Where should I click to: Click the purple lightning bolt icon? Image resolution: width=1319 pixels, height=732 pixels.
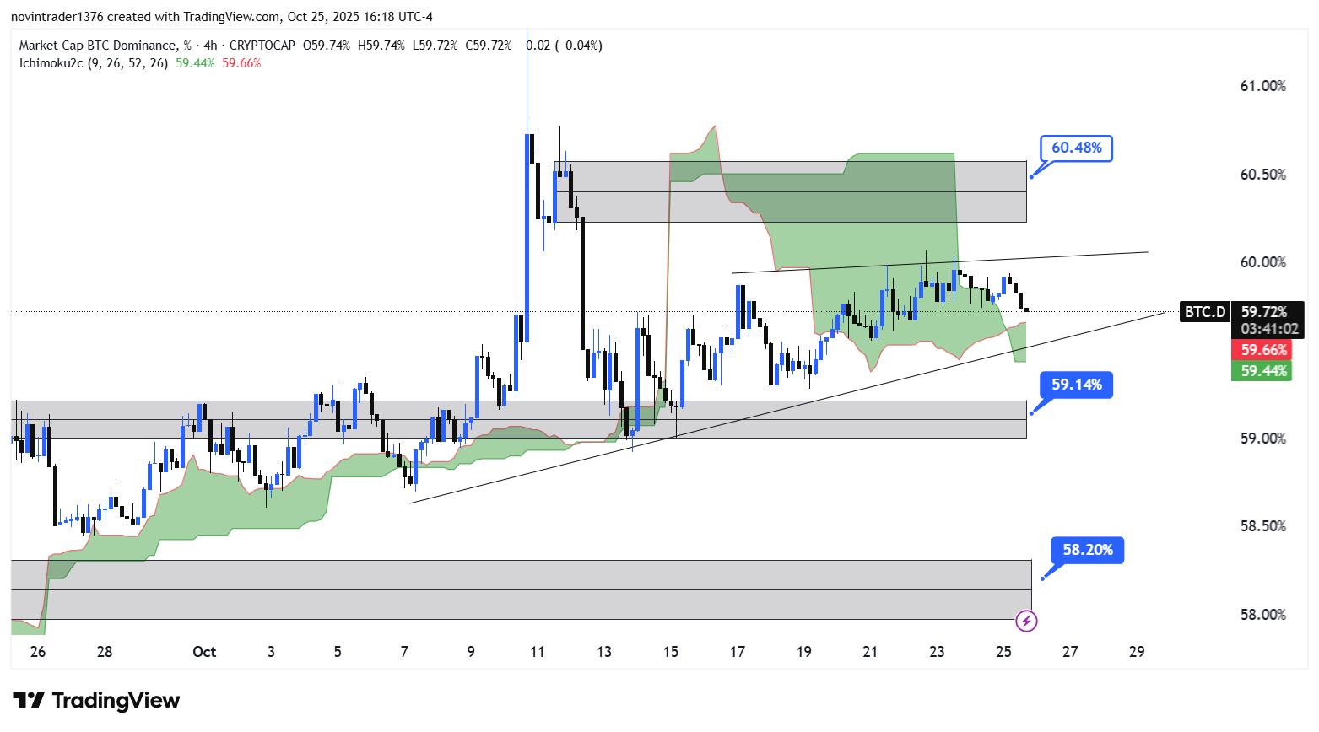pyautogui.click(x=1026, y=622)
